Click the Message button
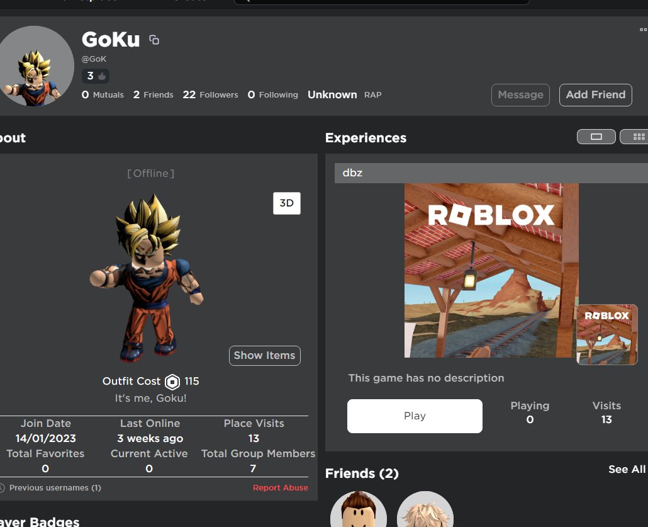Image resolution: width=648 pixels, height=527 pixels. pyautogui.click(x=520, y=94)
